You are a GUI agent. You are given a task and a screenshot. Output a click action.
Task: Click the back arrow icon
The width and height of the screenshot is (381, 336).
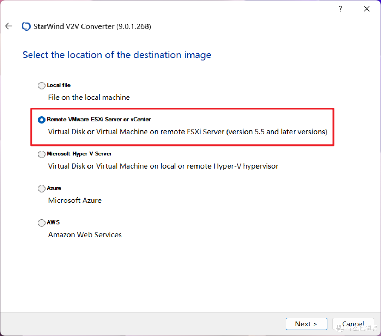coord(9,26)
